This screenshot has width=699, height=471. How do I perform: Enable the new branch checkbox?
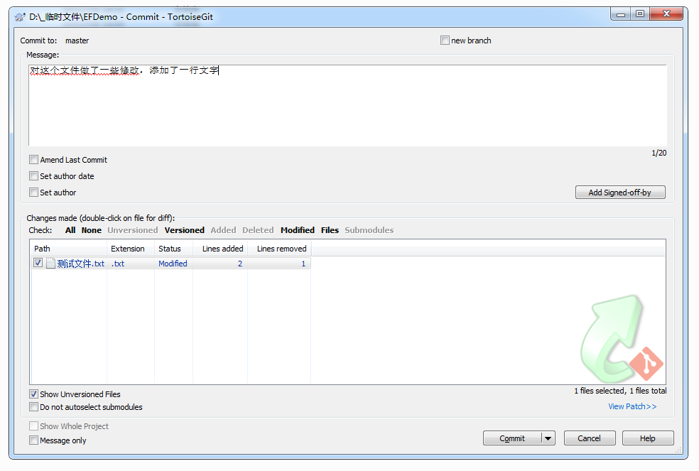(445, 40)
